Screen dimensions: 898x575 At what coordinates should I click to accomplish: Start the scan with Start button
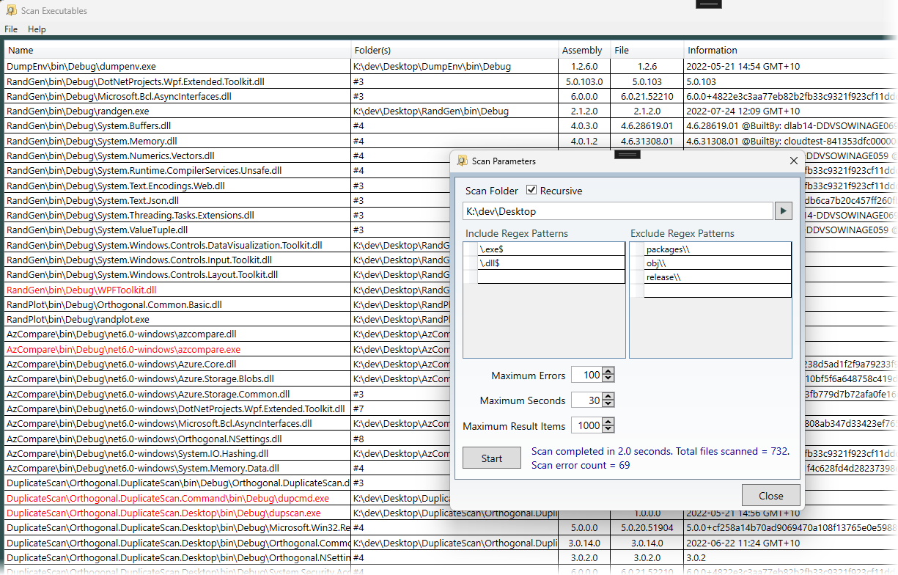[x=492, y=458]
